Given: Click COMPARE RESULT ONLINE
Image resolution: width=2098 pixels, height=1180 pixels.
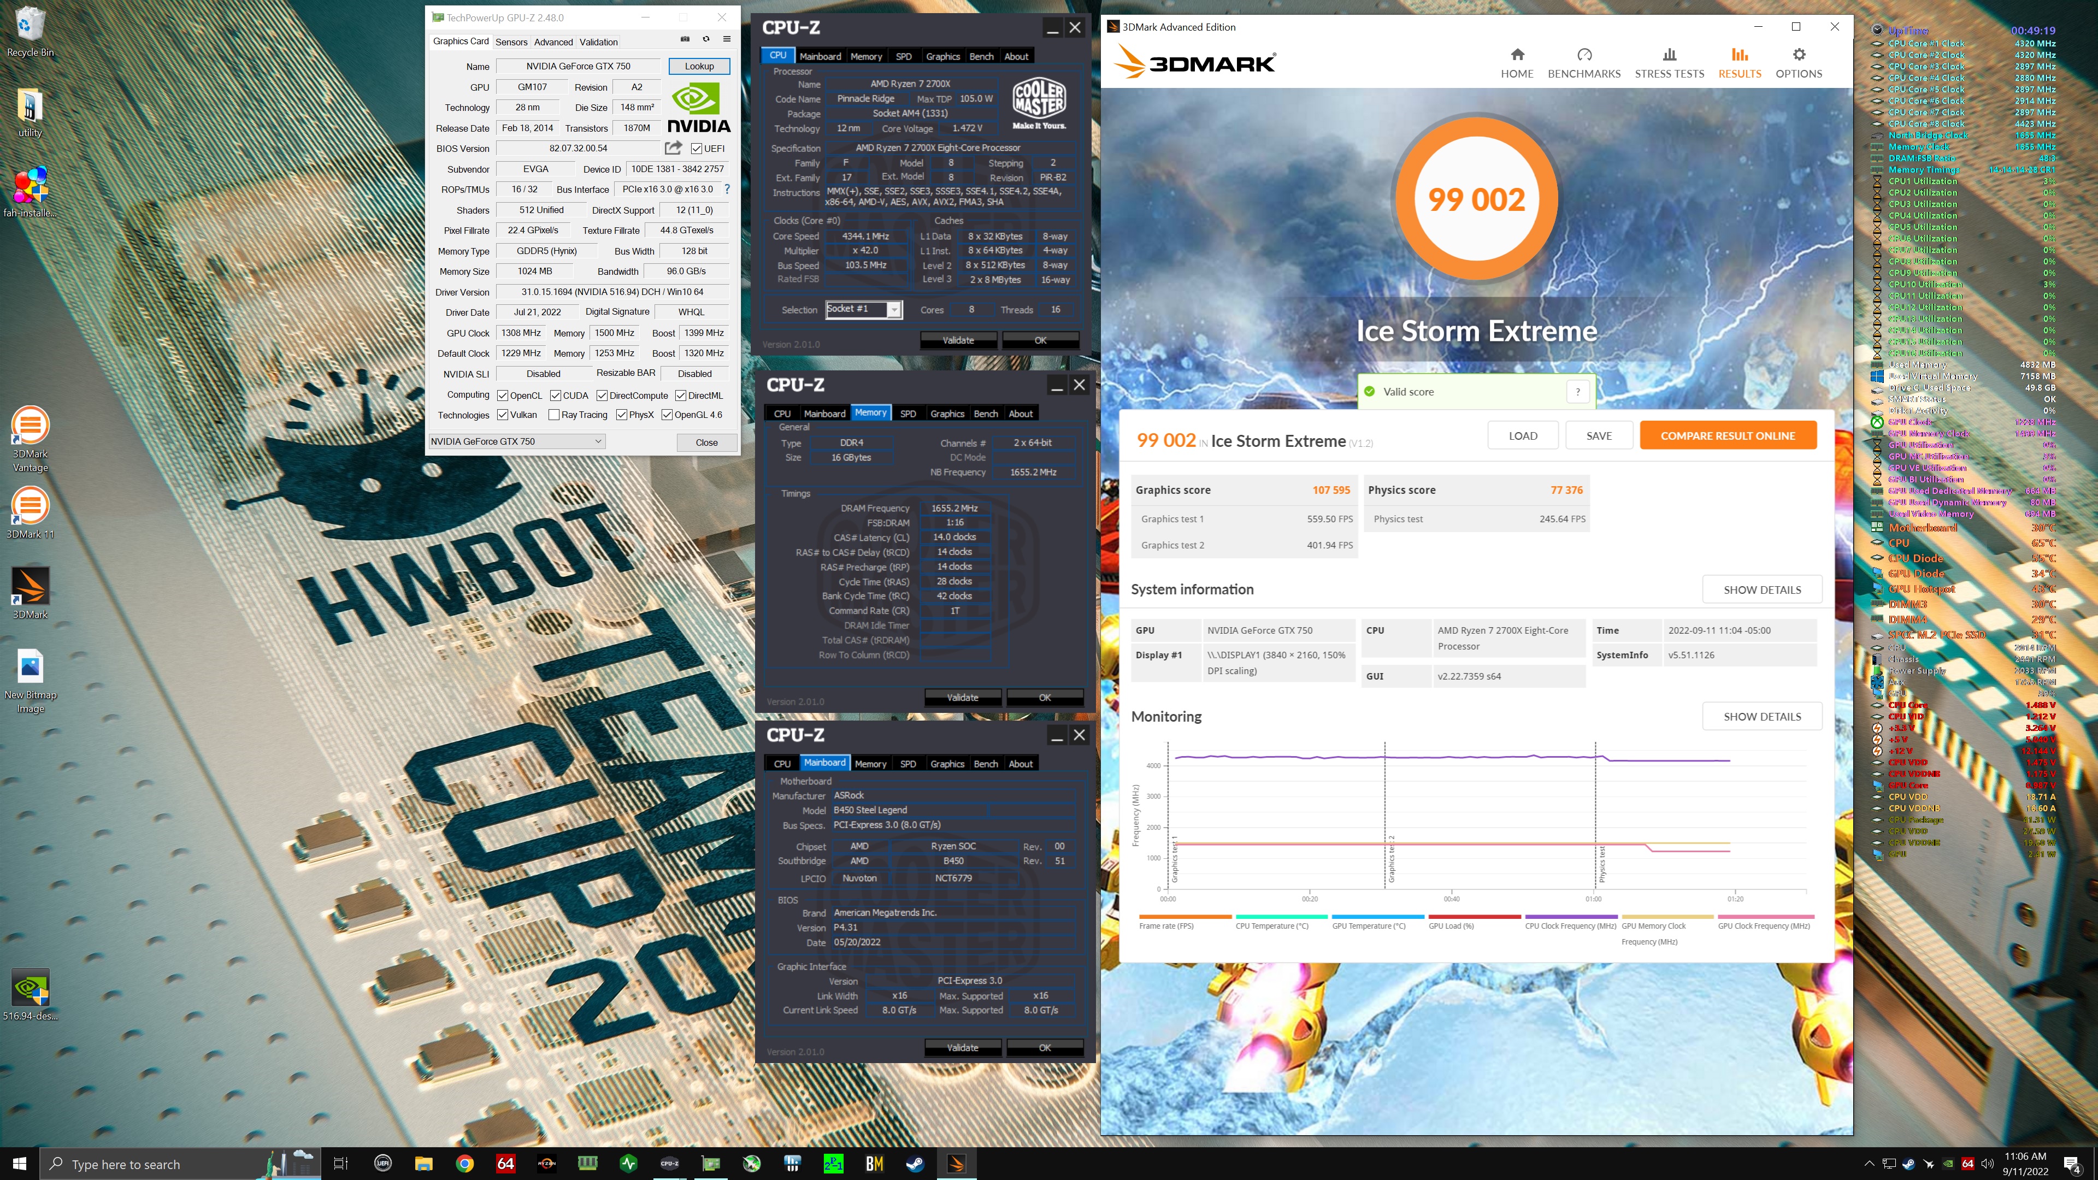Looking at the screenshot, I should click(x=1728, y=436).
